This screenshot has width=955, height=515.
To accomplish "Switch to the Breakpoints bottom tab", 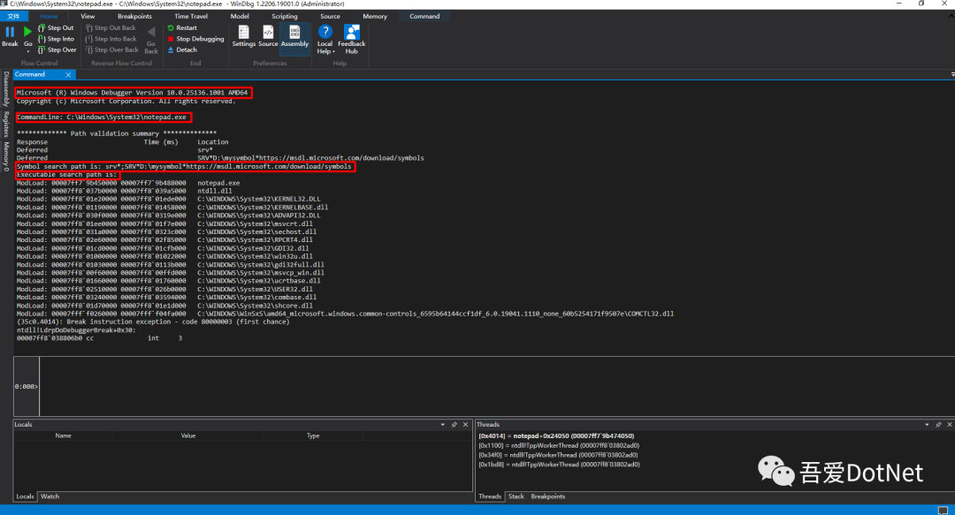I will tap(548, 496).
